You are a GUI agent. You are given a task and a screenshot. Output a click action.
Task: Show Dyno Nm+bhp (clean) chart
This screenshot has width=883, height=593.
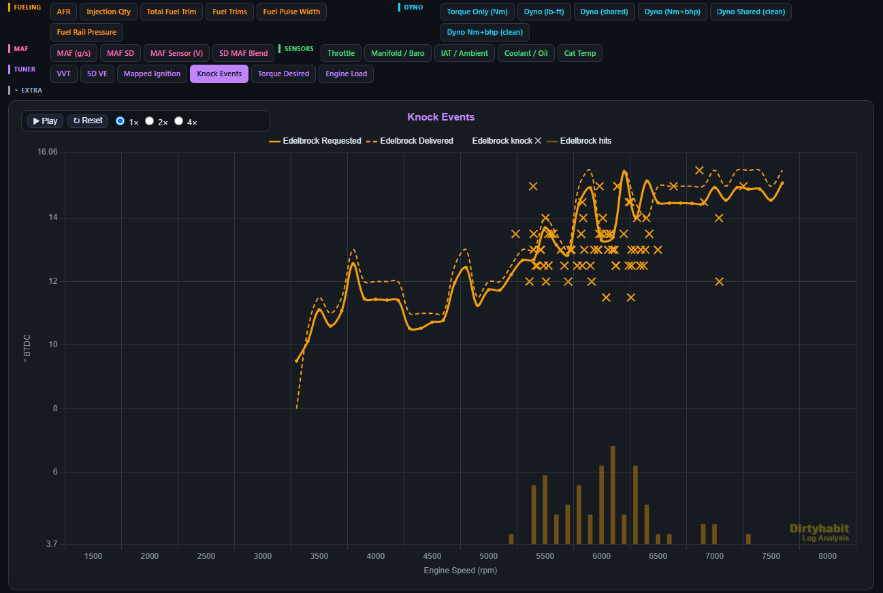click(x=485, y=32)
